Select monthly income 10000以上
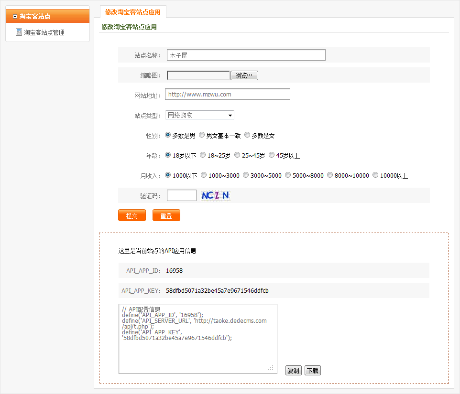460x394 pixels. point(375,175)
